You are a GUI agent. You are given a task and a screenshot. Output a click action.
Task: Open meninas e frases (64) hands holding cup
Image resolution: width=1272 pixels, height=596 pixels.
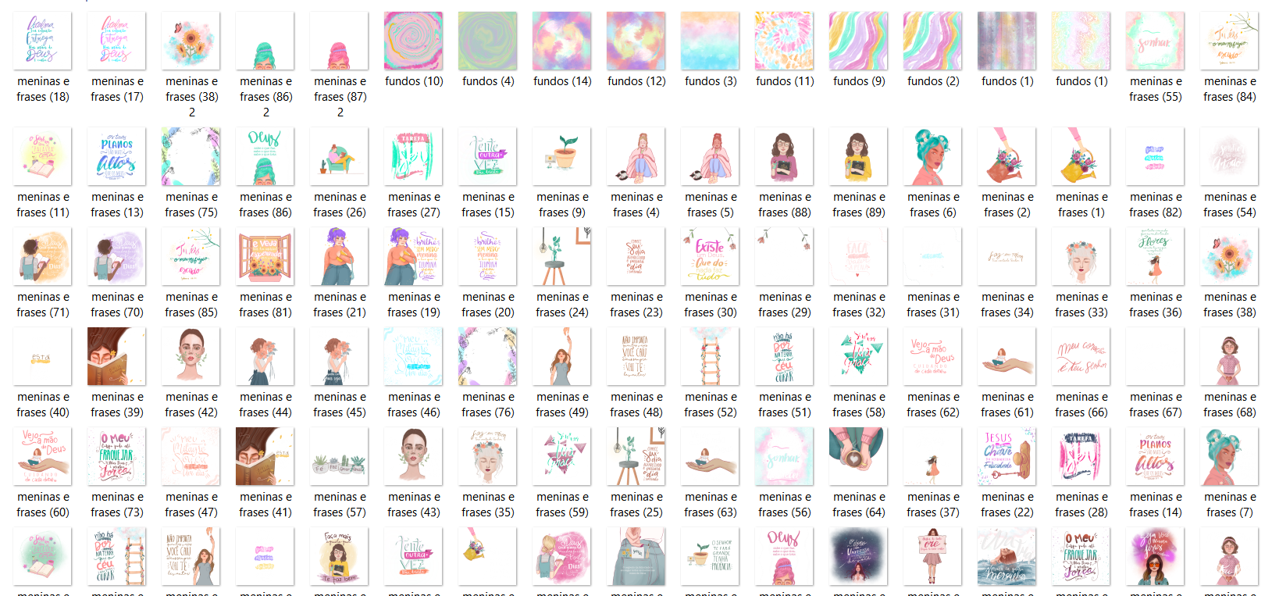click(858, 456)
